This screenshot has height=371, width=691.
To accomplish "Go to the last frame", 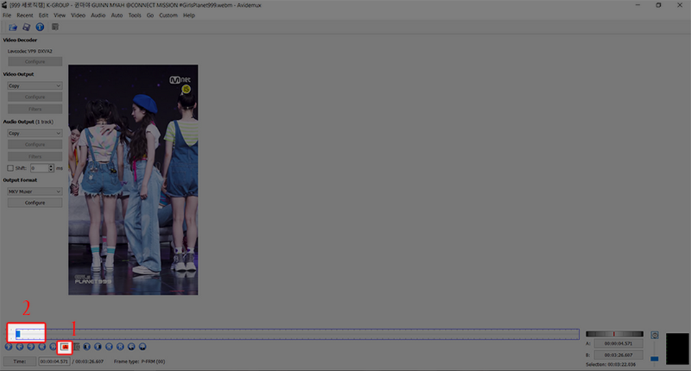I will [x=120, y=347].
